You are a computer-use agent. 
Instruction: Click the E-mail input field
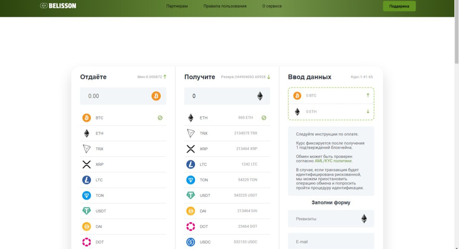[331, 241]
